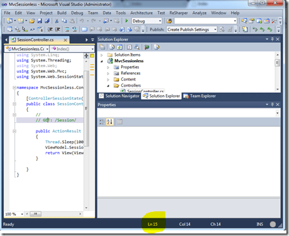The height and width of the screenshot is (236, 289).
Task: Toggle Alphabetical sort in Properties panel
Action: click(110, 122)
